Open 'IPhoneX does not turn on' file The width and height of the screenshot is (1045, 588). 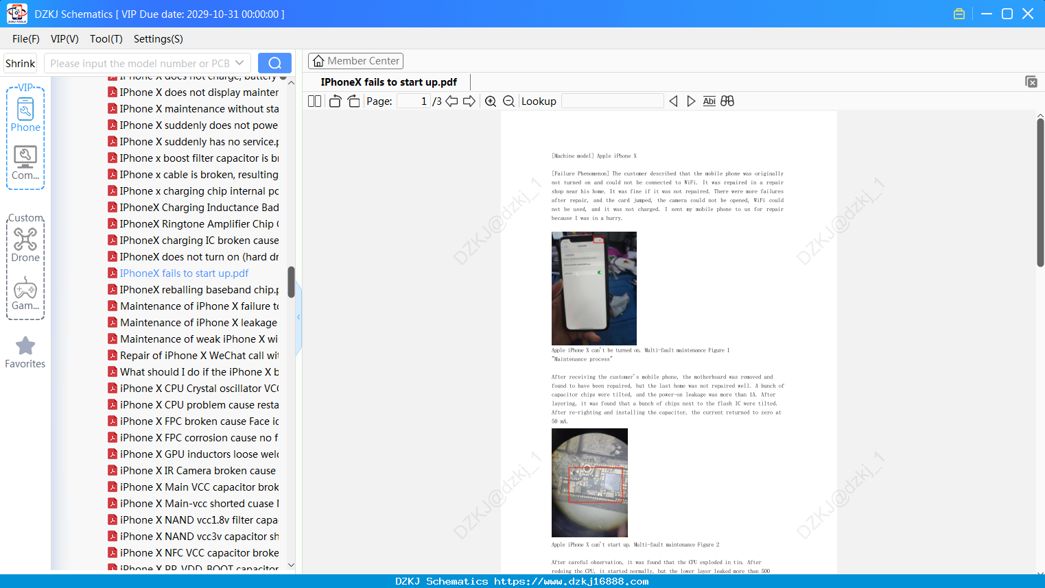click(x=193, y=257)
